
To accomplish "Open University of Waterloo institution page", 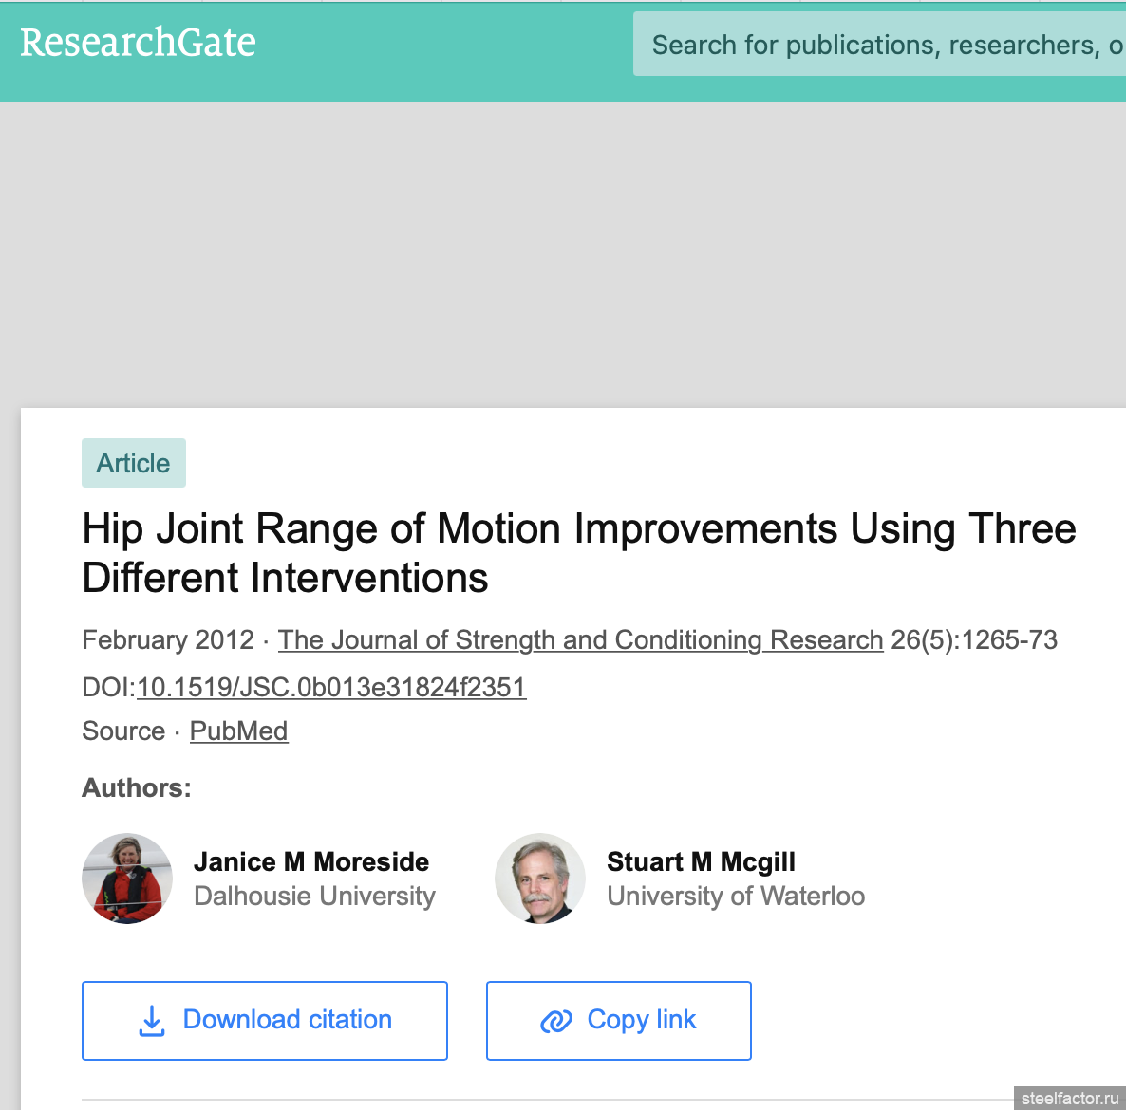I will click(736, 897).
